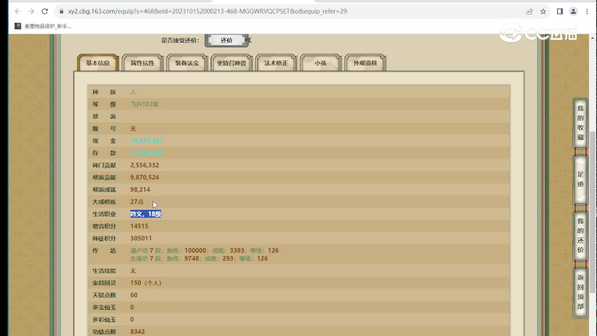
Task: Switch to 基本信息 tab
Action: pyautogui.click(x=98, y=63)
